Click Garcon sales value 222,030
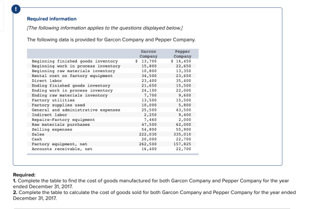 point(148,134)
